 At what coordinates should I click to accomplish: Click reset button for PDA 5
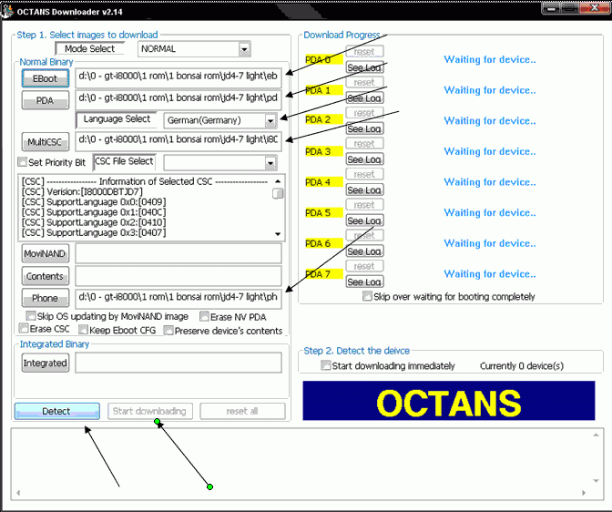pyautogui.click(x=364, y=205)
